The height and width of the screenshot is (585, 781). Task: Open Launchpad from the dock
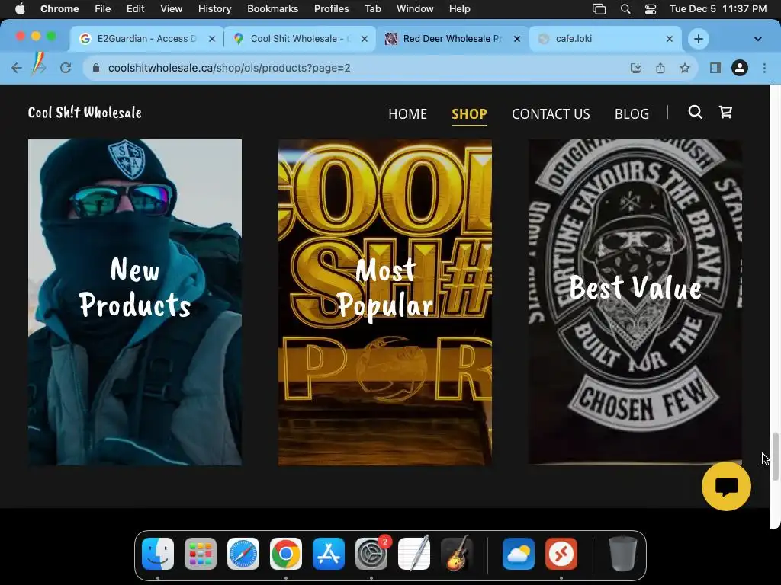coord(201,554)
